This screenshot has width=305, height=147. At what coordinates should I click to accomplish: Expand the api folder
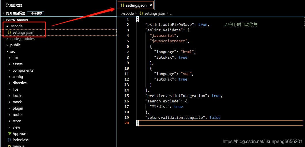pos(9,58)
